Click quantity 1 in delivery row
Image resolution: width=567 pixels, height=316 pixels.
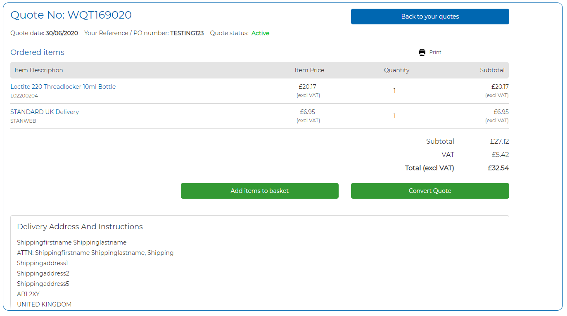tap(395, 116)
